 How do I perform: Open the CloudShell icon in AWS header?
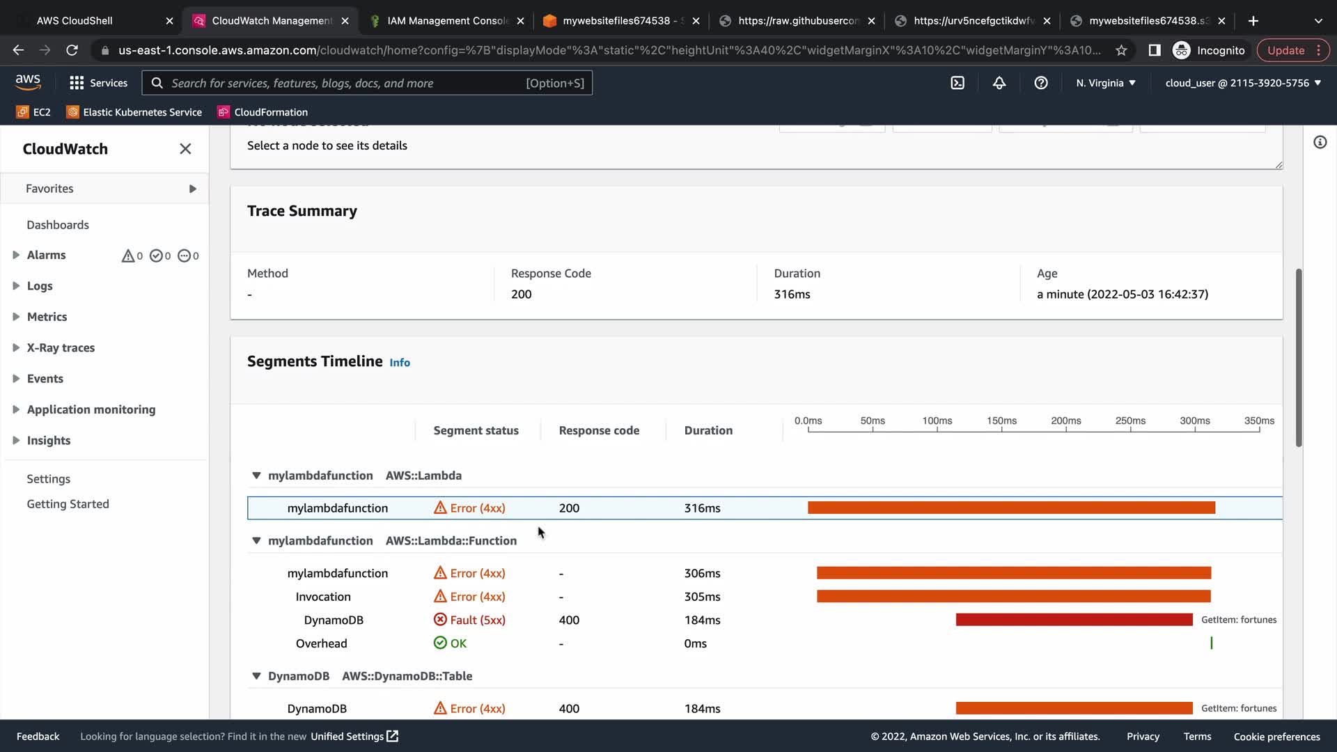coord(957,83)
